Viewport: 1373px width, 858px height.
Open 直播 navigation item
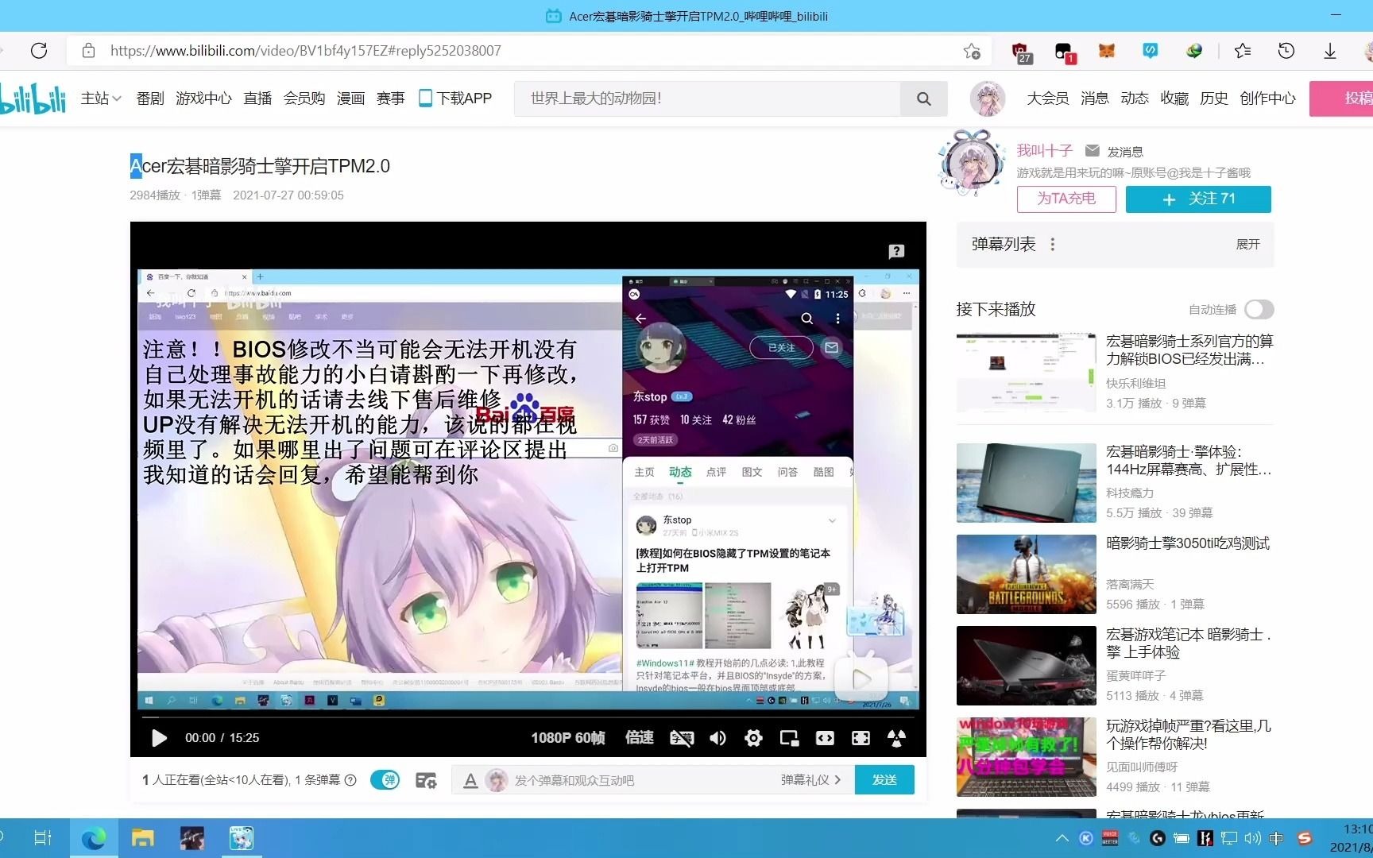point(257,99)
